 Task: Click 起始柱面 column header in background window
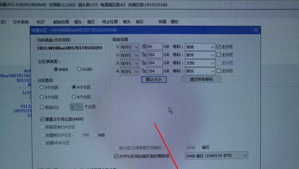pos(61,22)
